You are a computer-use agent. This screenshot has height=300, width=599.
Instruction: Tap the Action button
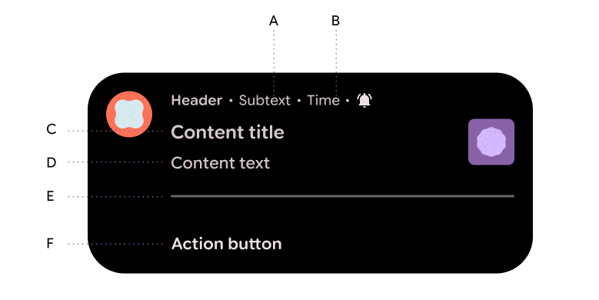(227, 243)
